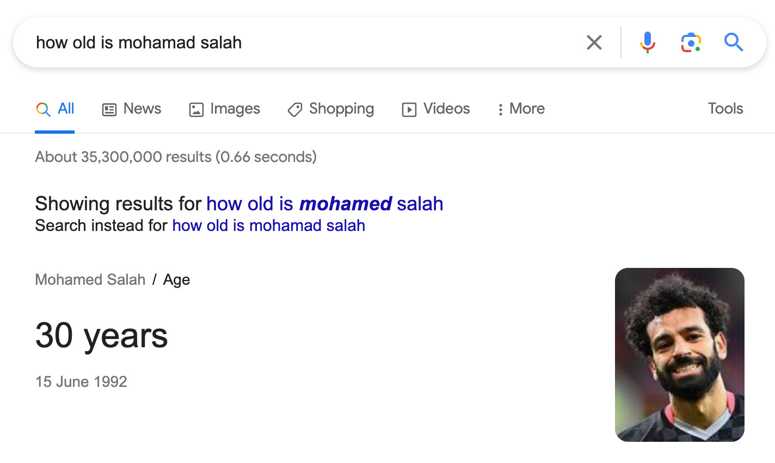This screenshot has height=463, width=775.
Task: Search instead for 'how old is mohamad salah'
Action: [x=268, y=225]
